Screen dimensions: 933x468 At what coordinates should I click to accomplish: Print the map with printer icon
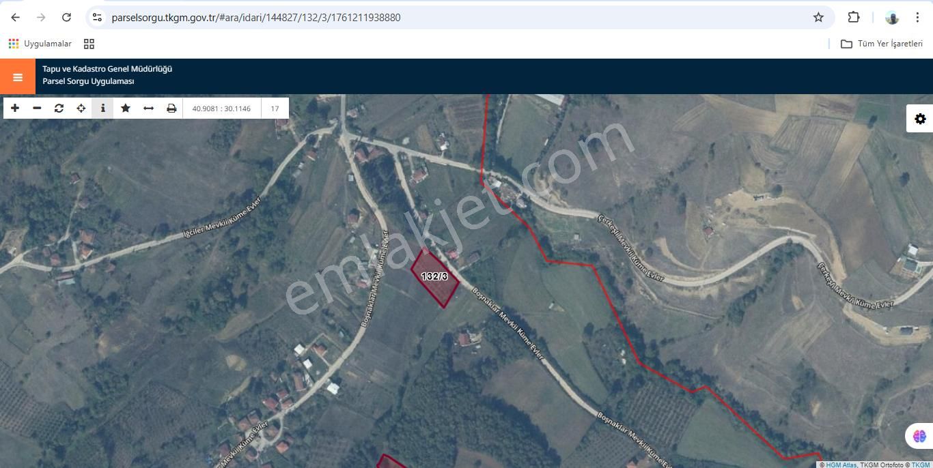pos(171,108)
